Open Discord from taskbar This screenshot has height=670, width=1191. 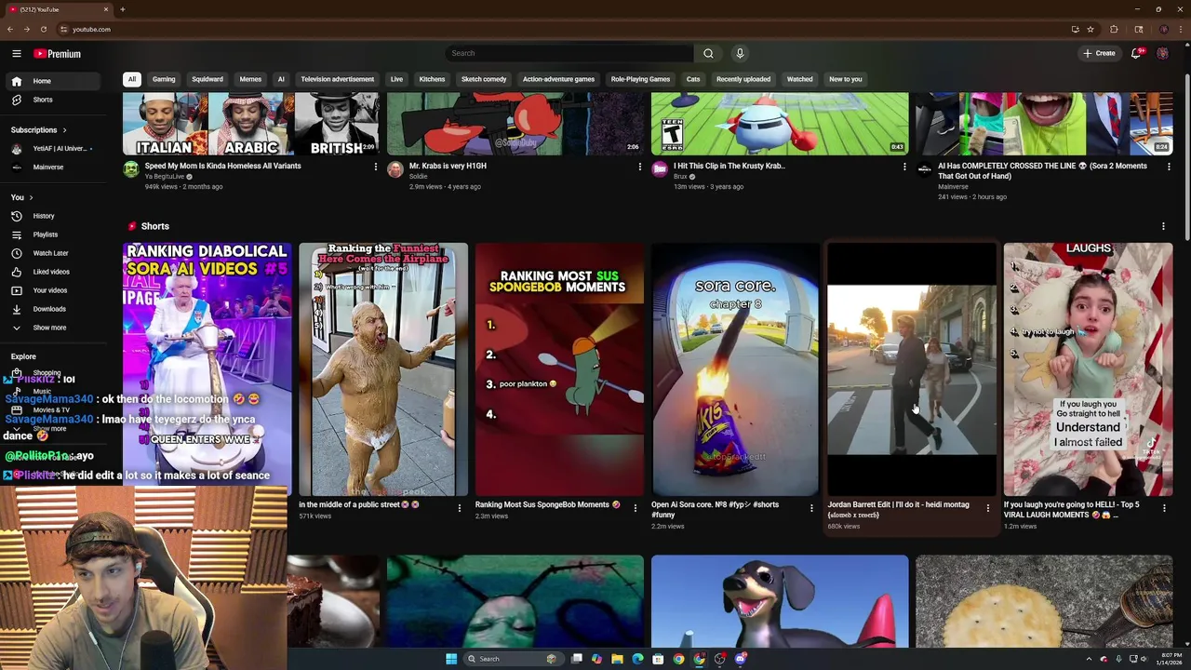pyautogui.click(x=740, y=659)
